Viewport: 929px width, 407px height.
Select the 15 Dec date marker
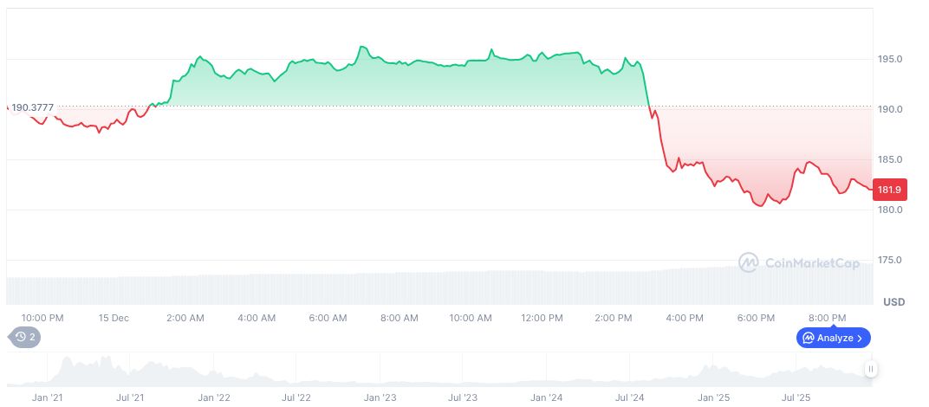click(x=114, y=318)
